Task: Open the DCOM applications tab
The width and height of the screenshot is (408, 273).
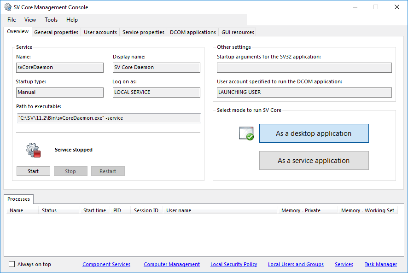Action: click(193, 32)
